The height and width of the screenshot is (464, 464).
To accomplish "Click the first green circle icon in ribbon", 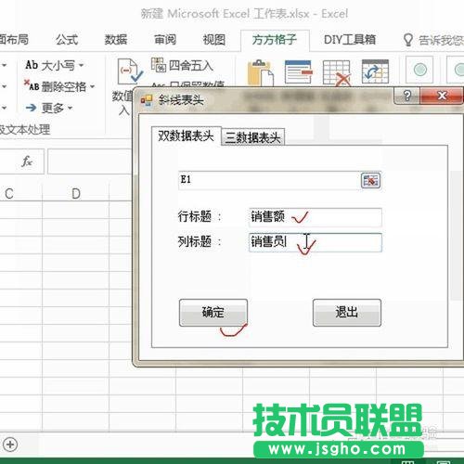I will click(419, 70).
